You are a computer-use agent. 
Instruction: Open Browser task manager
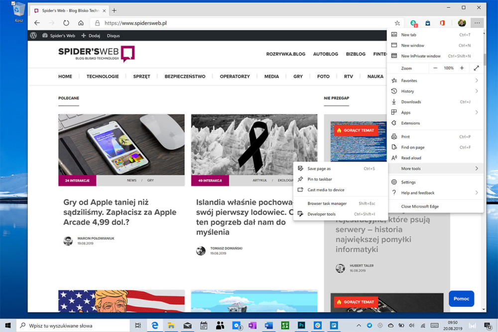340,204
